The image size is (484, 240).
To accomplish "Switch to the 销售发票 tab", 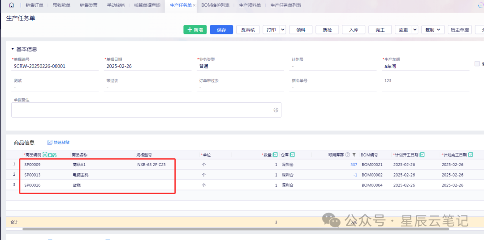I will pos(89,5).
